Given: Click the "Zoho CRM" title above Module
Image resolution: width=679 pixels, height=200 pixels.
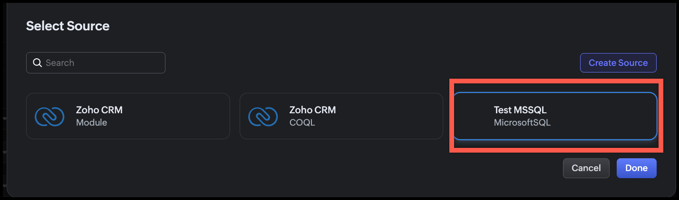Looking at the screenshot, I should pos(99,110).
